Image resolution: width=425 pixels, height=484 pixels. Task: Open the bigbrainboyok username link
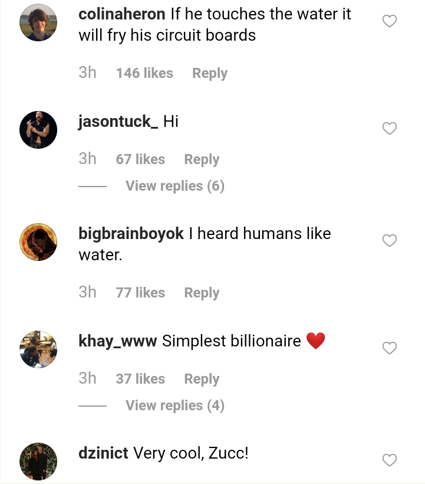131,234
